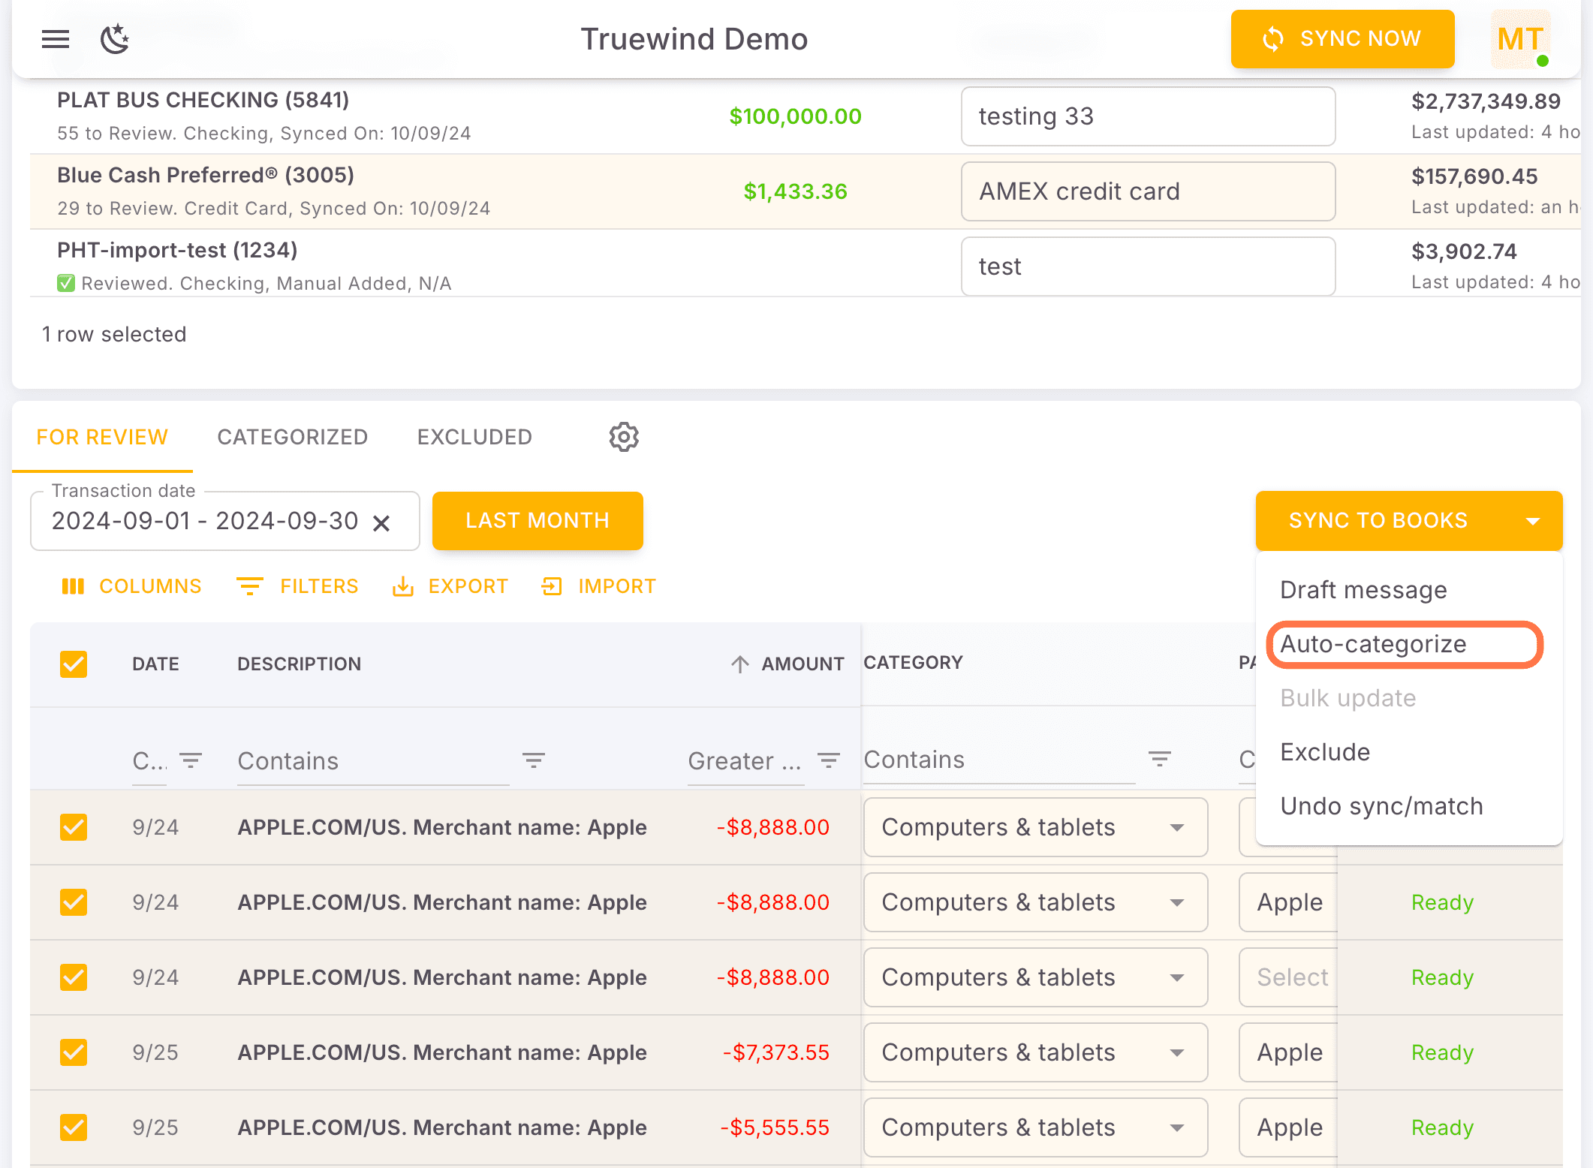
Task: Deselect the first 9/24 Apple transaction
Action: (x=73, y=827)
